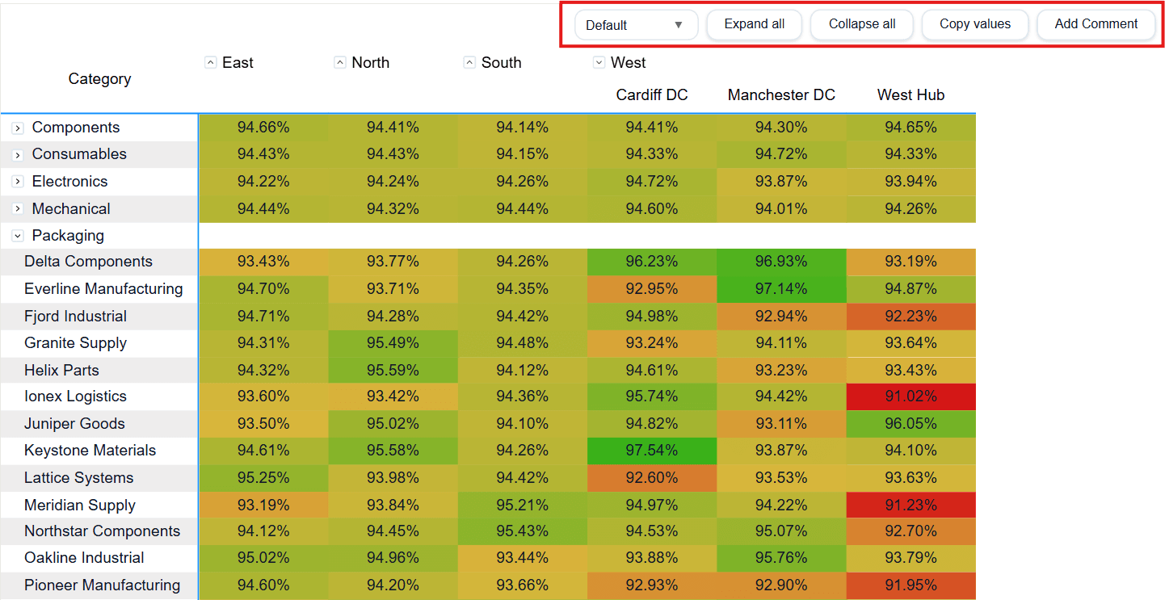Select the Ionex Logistics row label
1165x600 pixels.
[x=75, y=397]
